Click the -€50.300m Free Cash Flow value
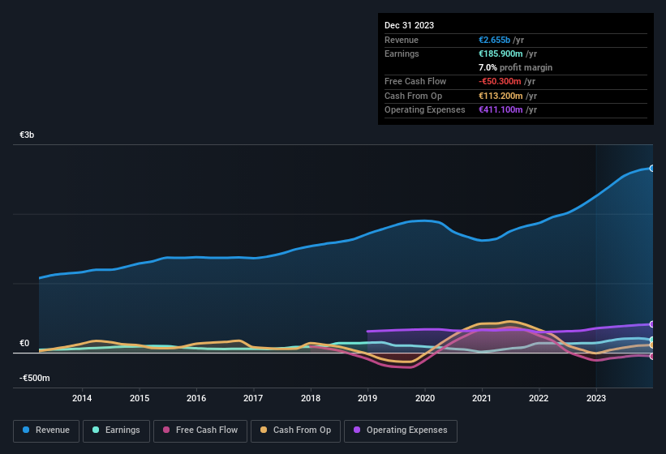This screenshot has width=666, height=454. pos(501,81)
